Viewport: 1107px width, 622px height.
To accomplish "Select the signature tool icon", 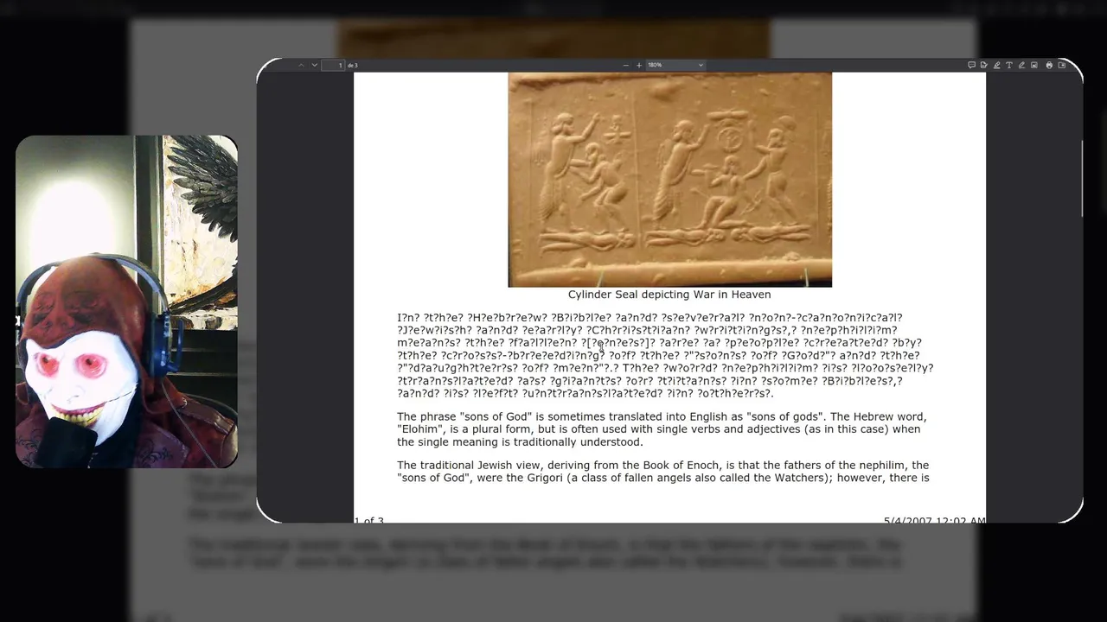I will [x=984, y=65].
